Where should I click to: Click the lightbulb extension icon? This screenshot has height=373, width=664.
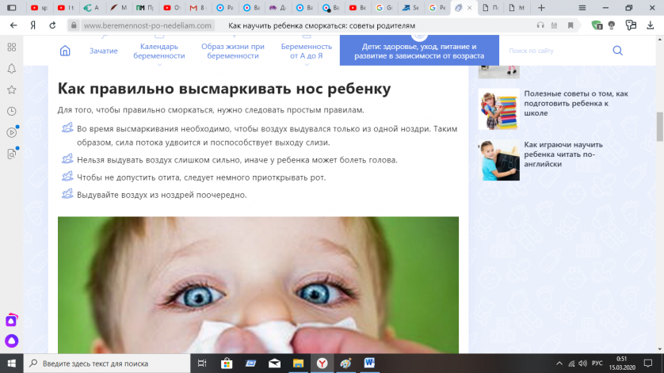click(612, 25)
